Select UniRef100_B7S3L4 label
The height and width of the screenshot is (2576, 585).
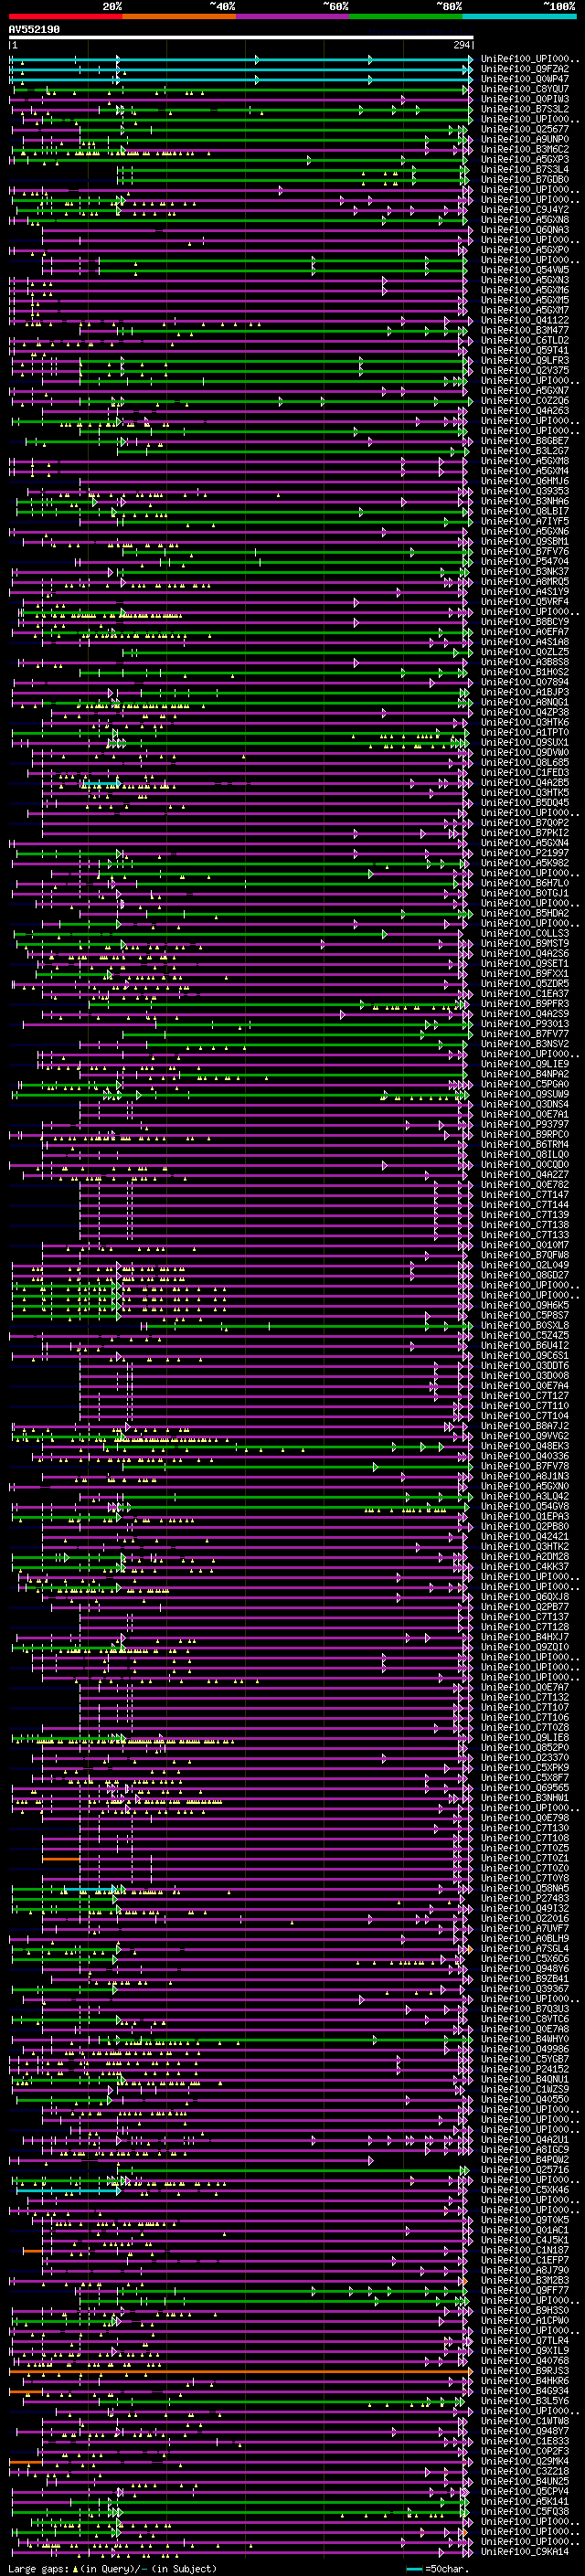[525, 169]
